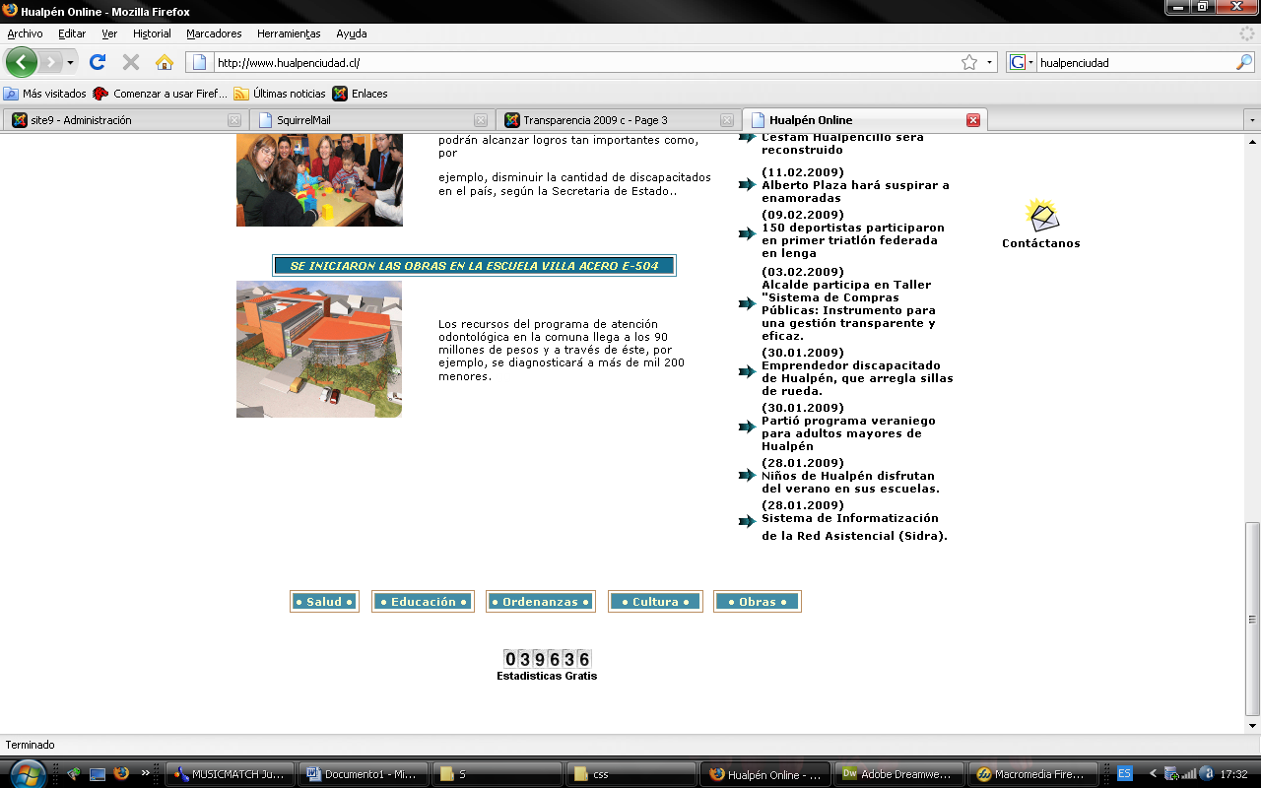Click the Educación button
Viewport: 1261px width, 788px height.
tap(424, 602)
